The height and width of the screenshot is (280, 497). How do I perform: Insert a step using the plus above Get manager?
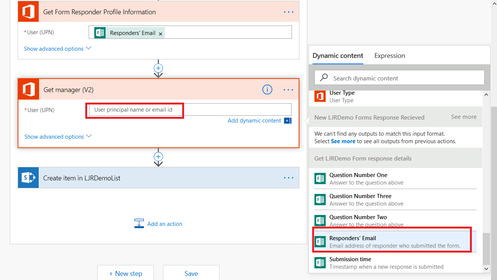click(159, 68)
